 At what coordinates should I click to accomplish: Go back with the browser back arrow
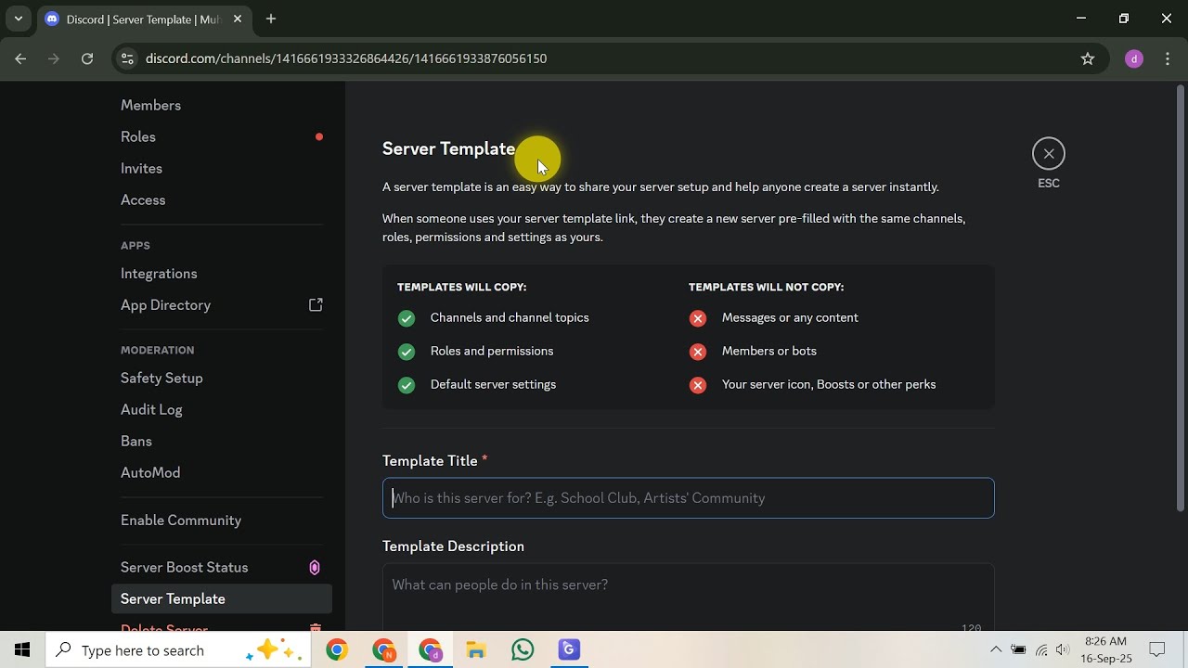tap(20, 58)
